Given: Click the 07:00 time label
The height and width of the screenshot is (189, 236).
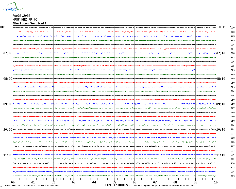Looking at the screenshot, I should click(8, 53).
